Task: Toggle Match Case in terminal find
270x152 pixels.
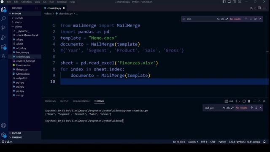Action: pos(224,108)
